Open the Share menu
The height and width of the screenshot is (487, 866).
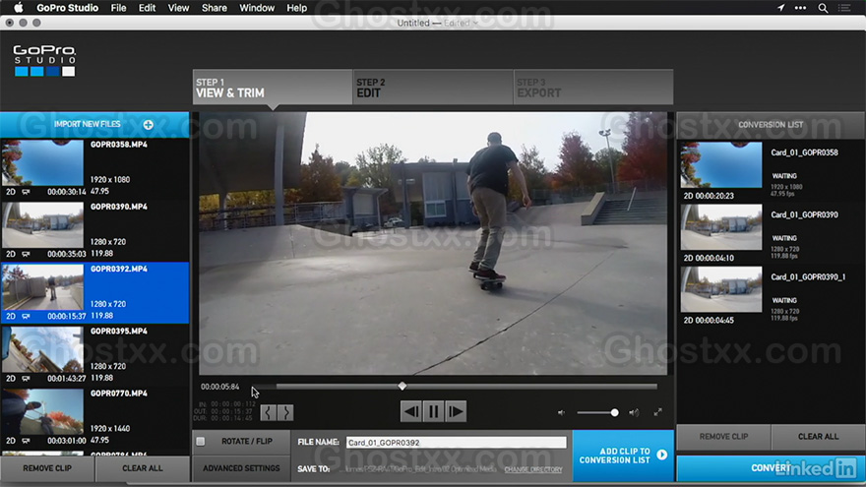click(x=215, y=8)
